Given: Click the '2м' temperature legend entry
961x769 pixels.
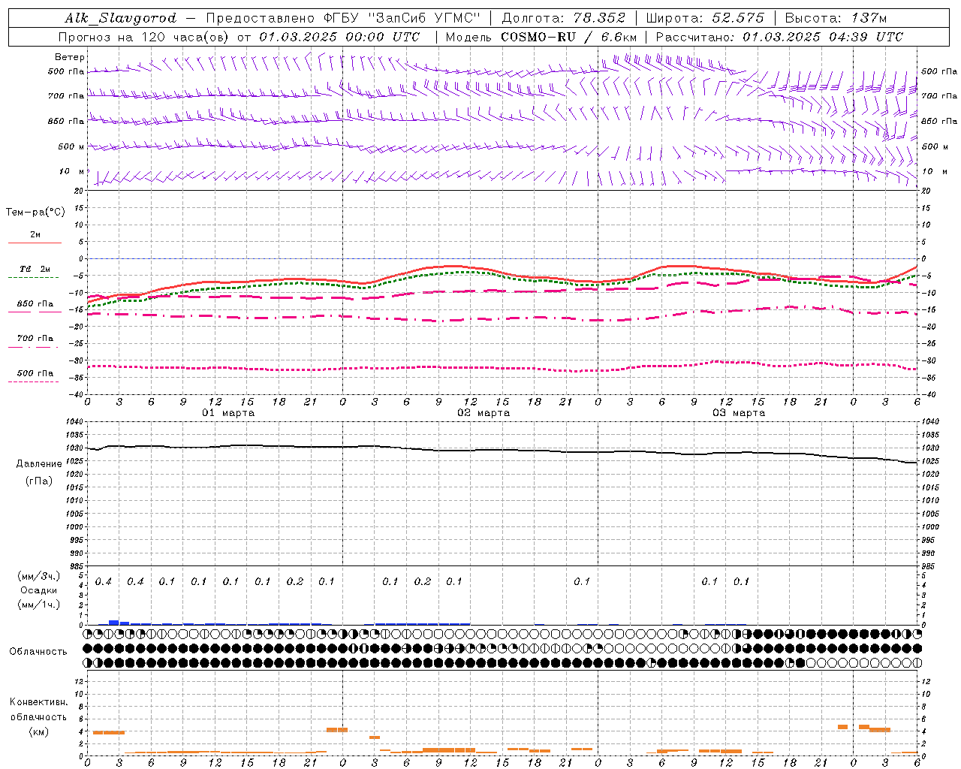Looking at the screenshot, I should click(35, 235).
